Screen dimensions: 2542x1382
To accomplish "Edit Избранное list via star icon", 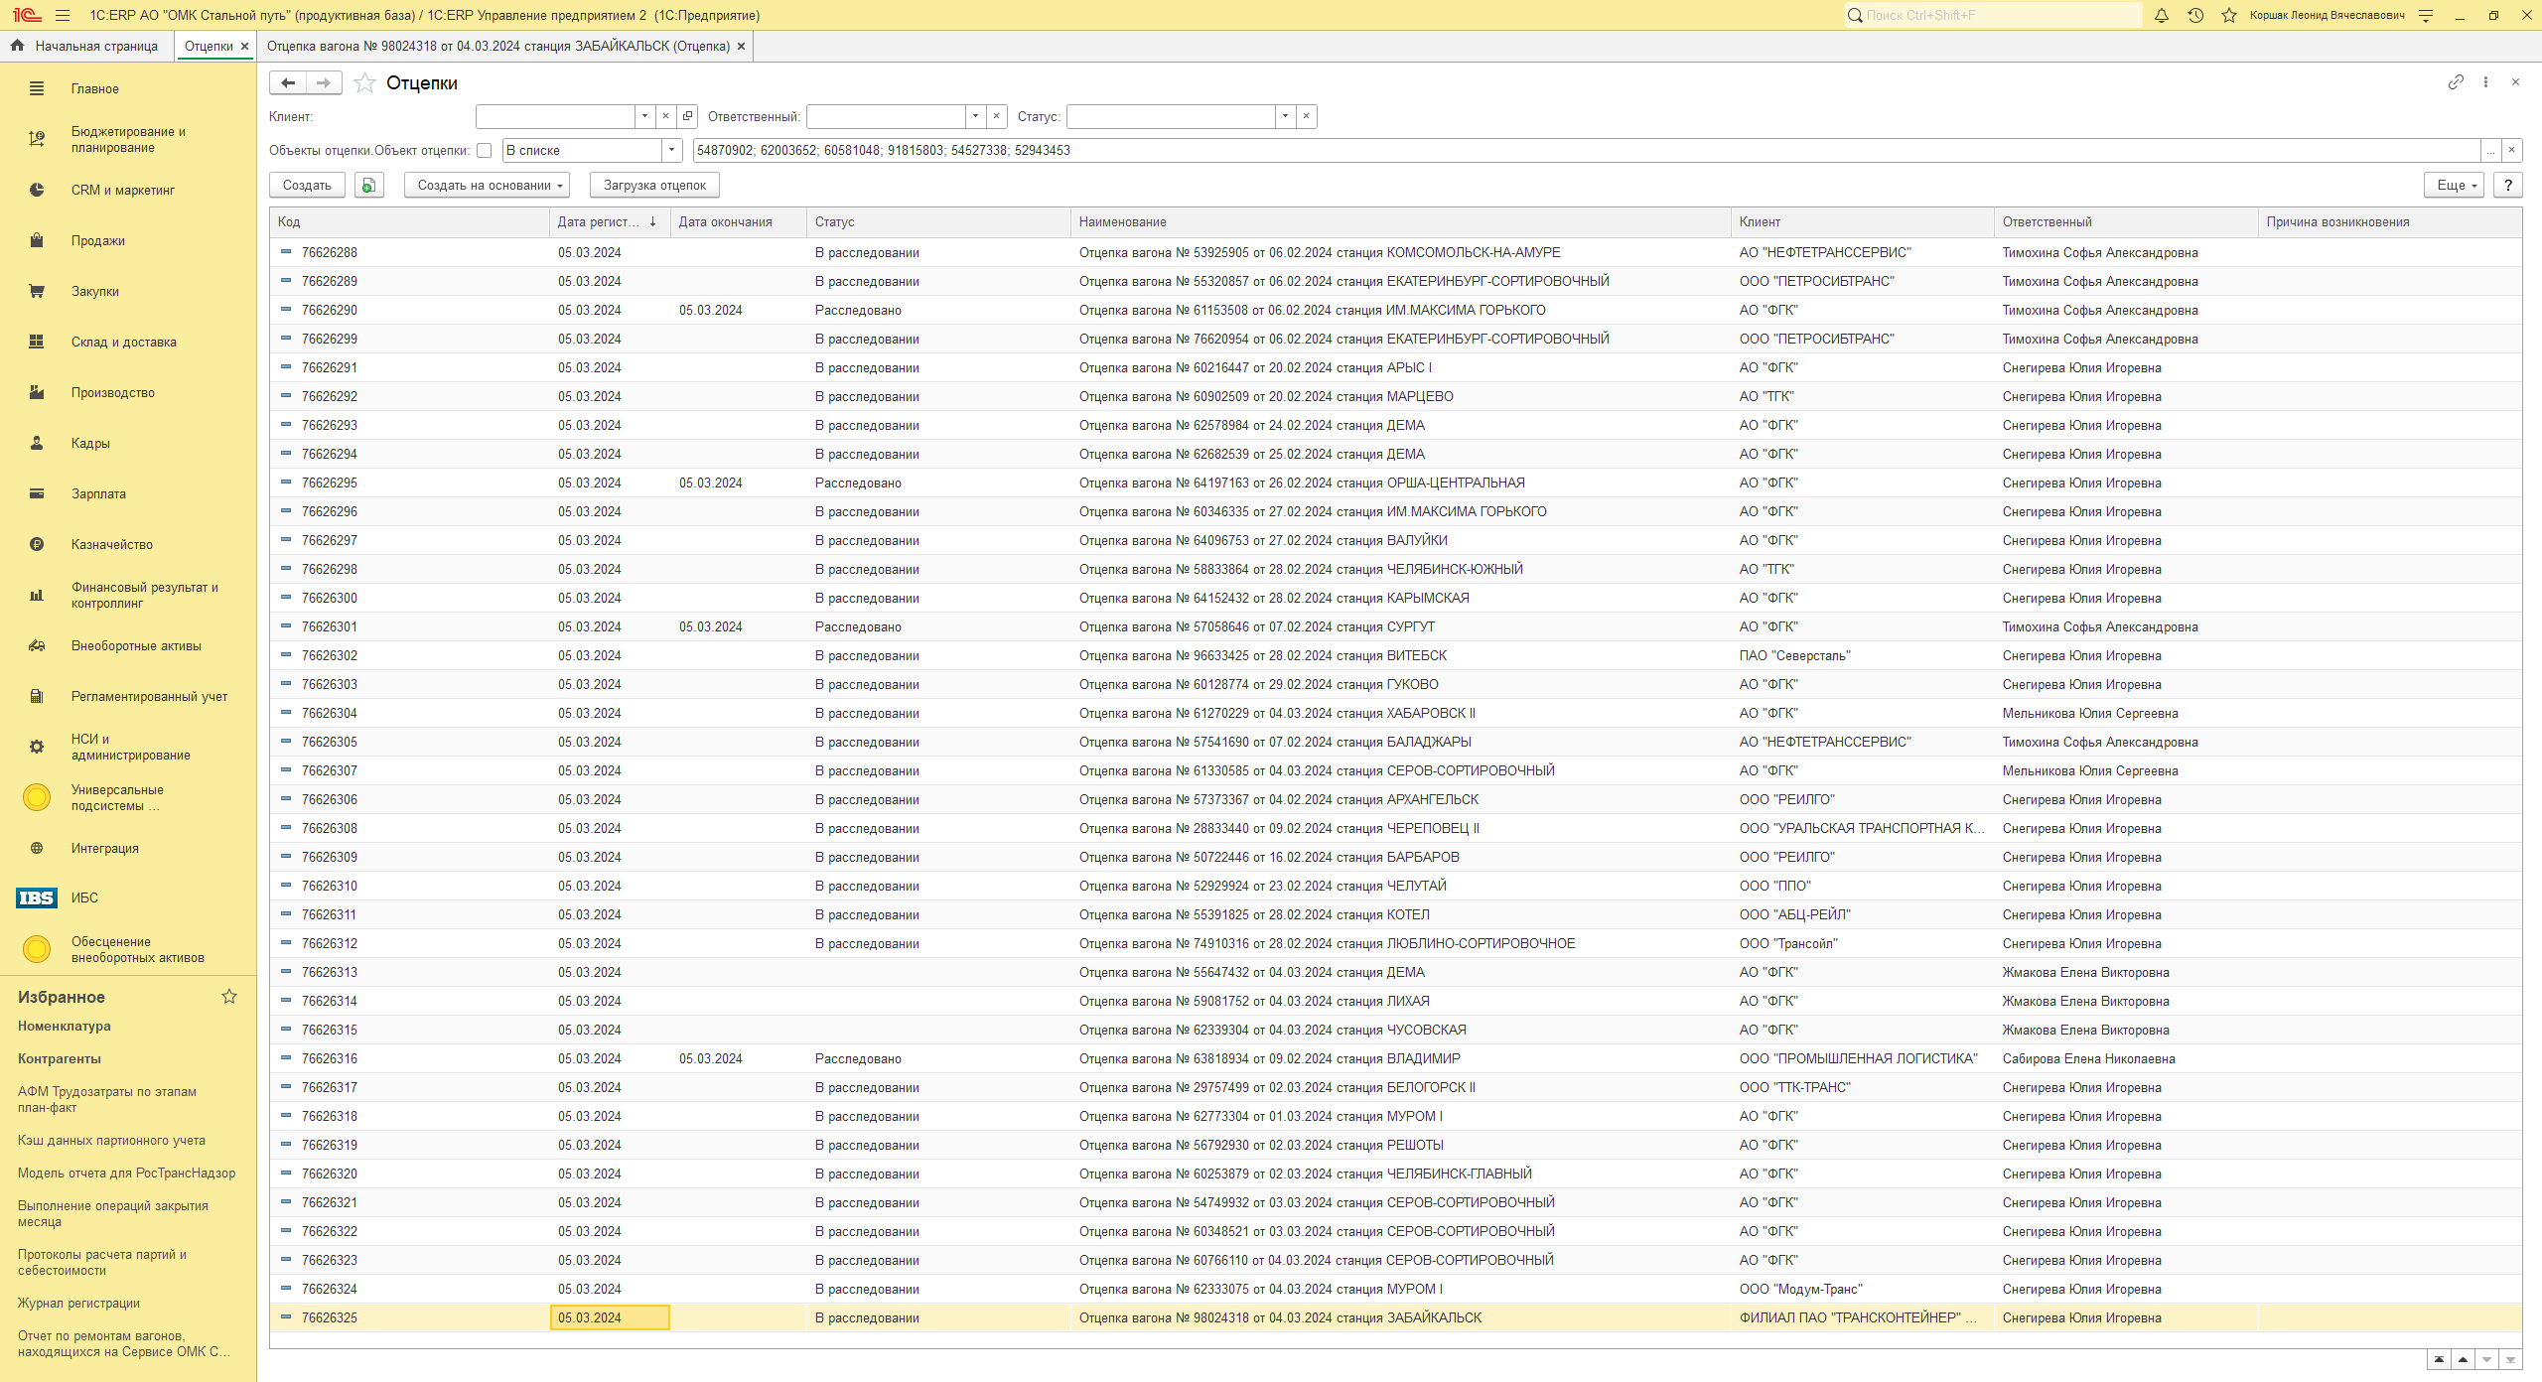I will coord(229,996).
